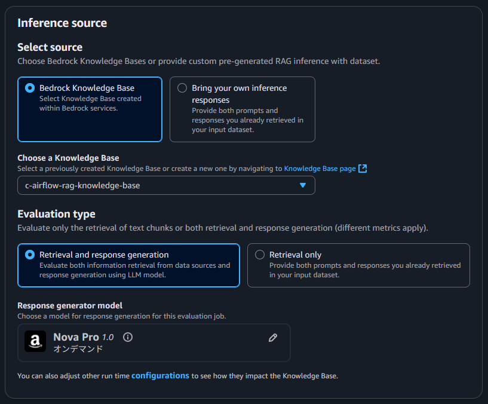Image resolution: width=488 pixels, height=404 pixels.
Task: Switch evaluation type to Retrieval only
Action: [x=260, y=255]
